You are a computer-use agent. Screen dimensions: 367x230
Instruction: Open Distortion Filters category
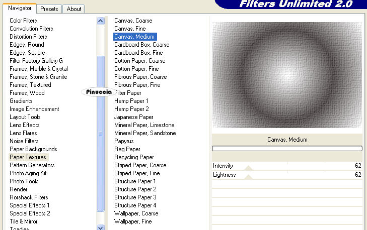28,37
